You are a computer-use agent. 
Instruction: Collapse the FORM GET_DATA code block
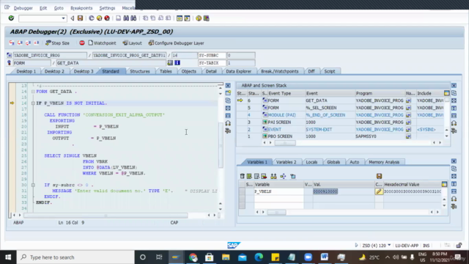pyautogui.click(x=33, y=92)
